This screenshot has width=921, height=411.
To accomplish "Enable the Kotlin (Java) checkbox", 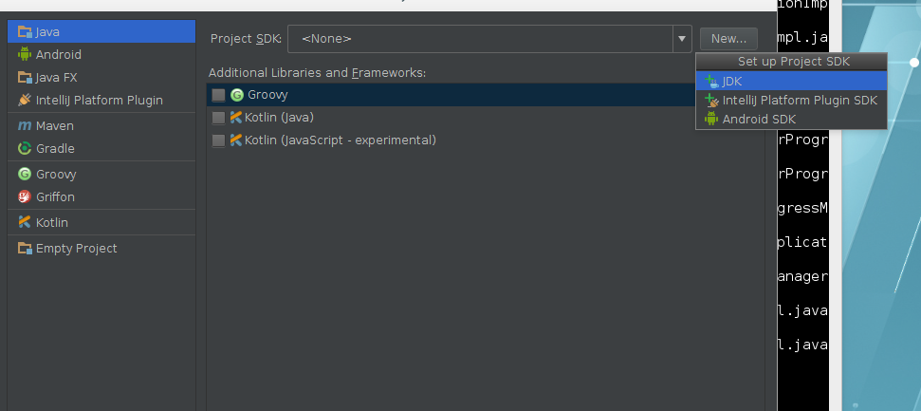I will (x=218, y=118).
